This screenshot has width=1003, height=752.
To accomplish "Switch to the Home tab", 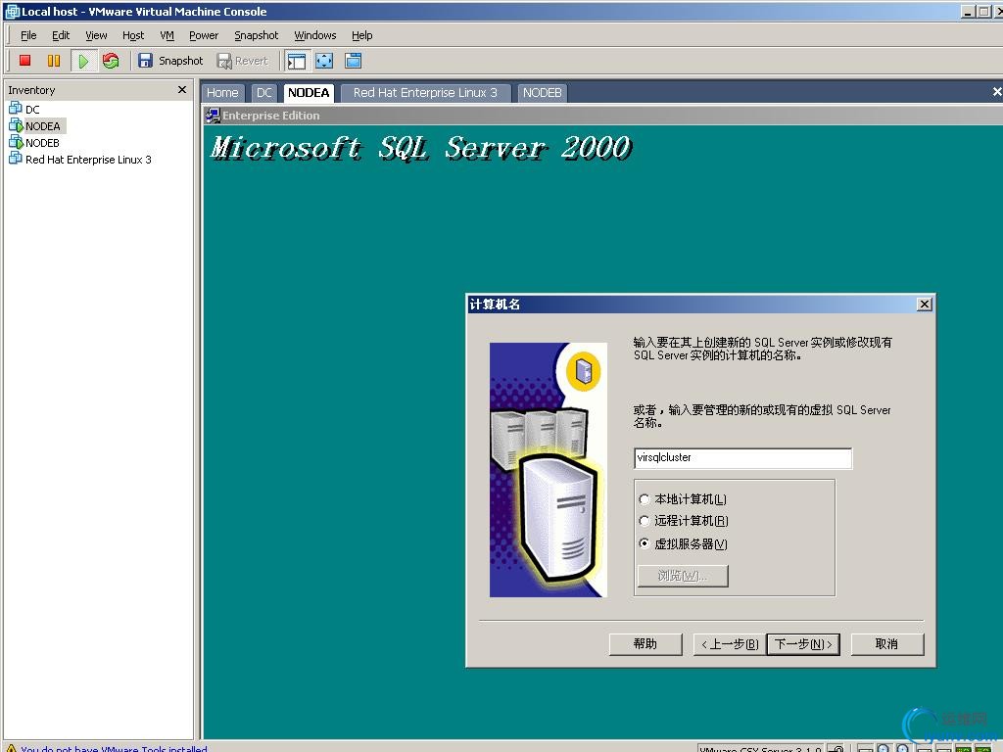I will coord(222,93).
